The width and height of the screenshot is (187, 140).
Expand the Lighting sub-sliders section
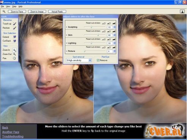point(66,43)
